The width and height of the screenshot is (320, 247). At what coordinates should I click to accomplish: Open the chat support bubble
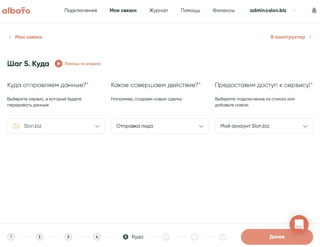pos(299,224)
